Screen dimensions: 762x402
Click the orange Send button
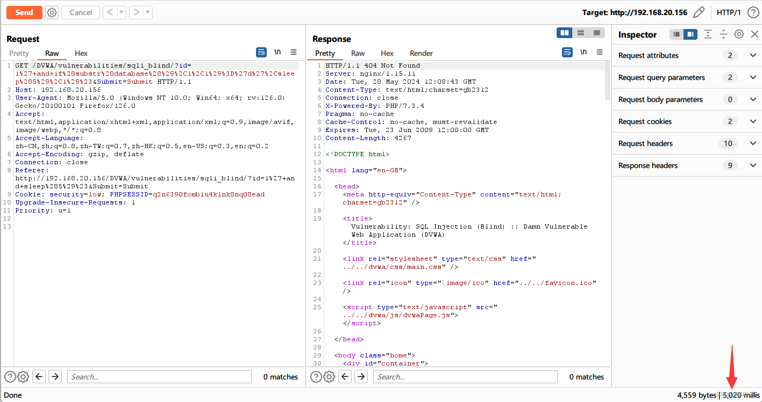coord(24,12)
